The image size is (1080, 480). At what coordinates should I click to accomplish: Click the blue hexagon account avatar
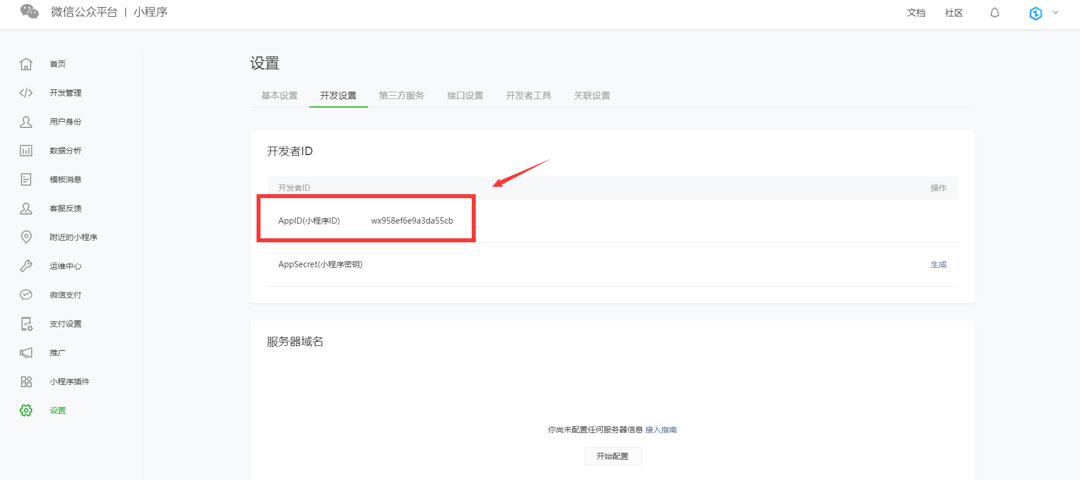click(1036, 13)
